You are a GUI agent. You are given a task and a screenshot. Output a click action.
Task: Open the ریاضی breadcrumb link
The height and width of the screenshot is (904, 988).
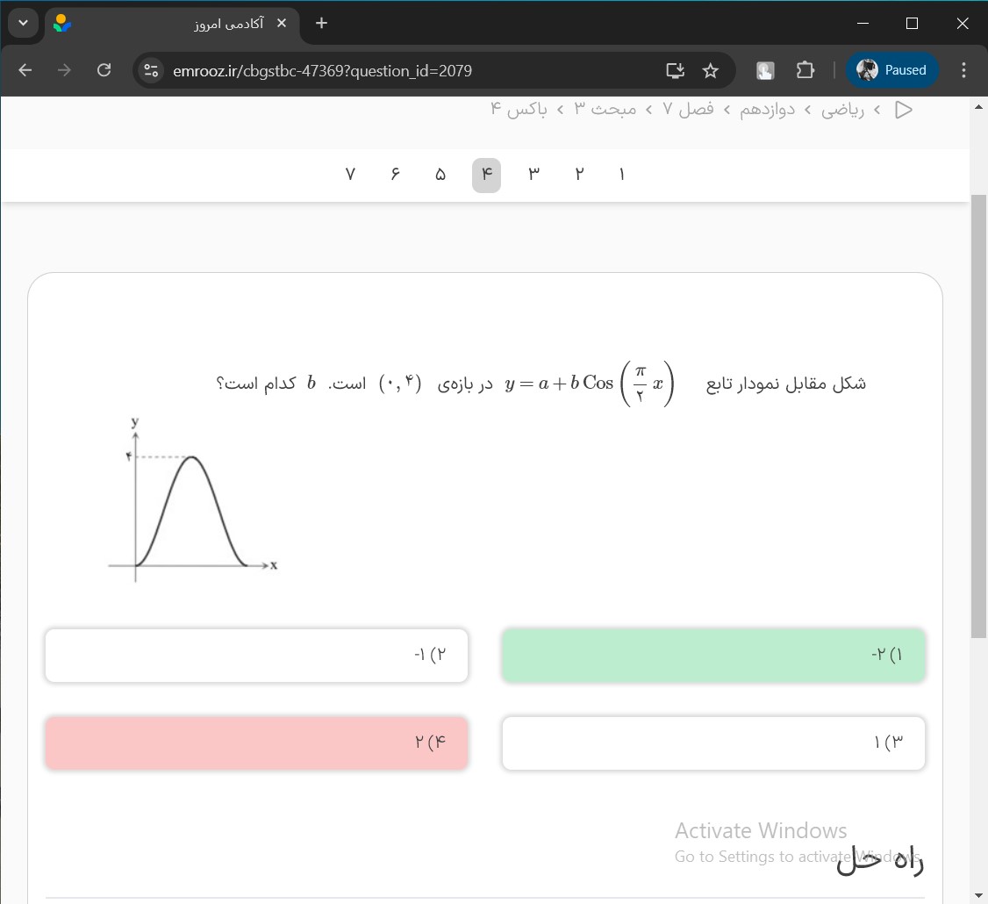click(842, 110)
